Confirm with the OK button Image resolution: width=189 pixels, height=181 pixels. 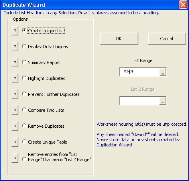pyautogui.click(x=119, y=39)
